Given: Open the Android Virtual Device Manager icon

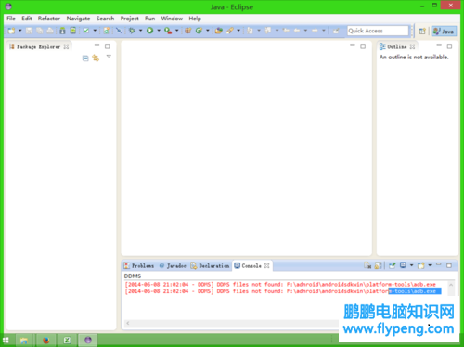Looking at the screenshot, I should 73,31.
